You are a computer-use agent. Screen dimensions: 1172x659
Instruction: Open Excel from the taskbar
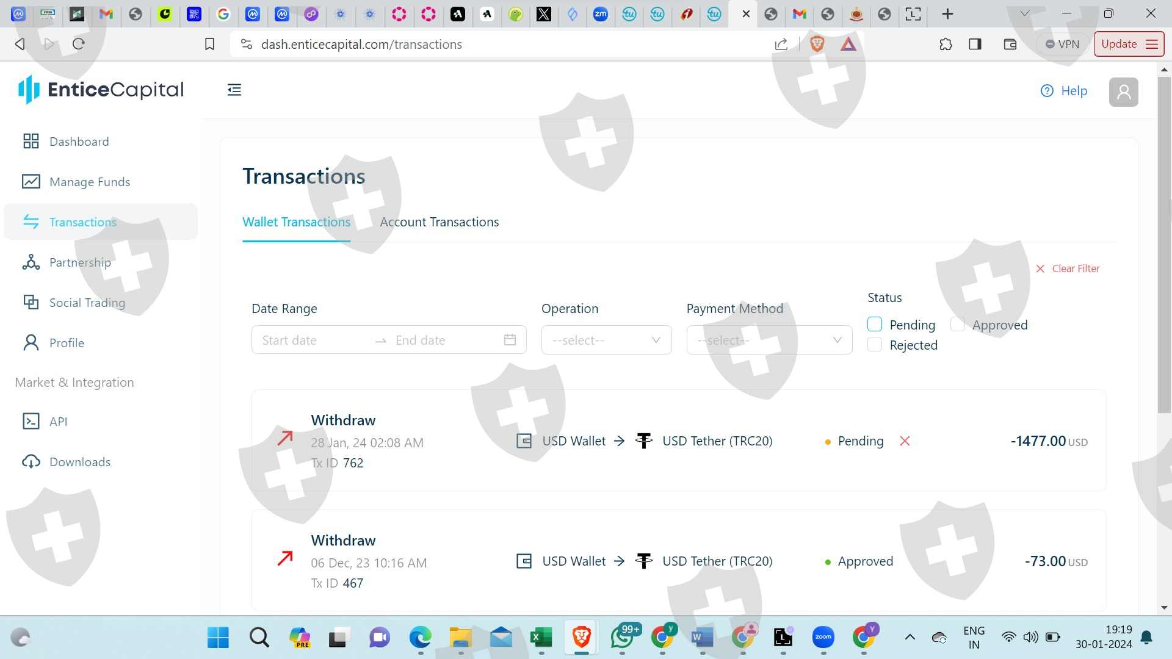541,638
